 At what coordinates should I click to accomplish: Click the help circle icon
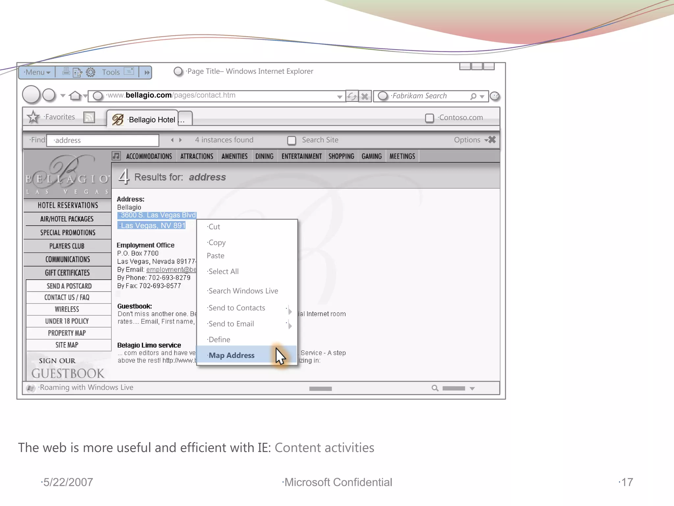495,96
